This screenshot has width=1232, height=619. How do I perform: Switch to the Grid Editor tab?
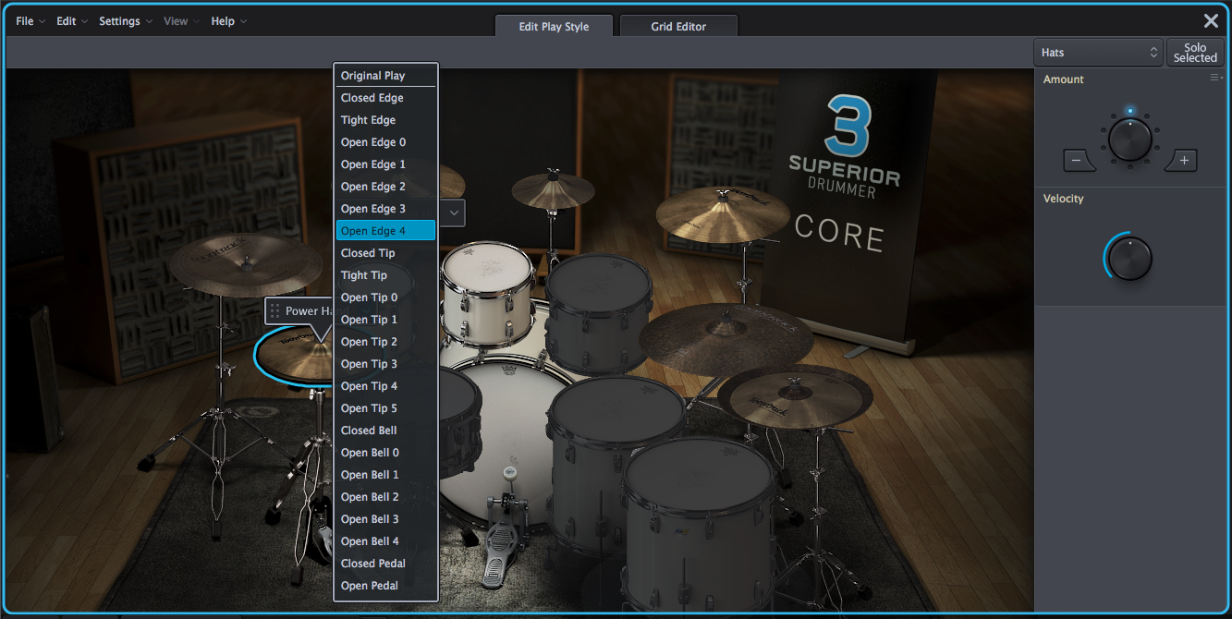[678, 26]
